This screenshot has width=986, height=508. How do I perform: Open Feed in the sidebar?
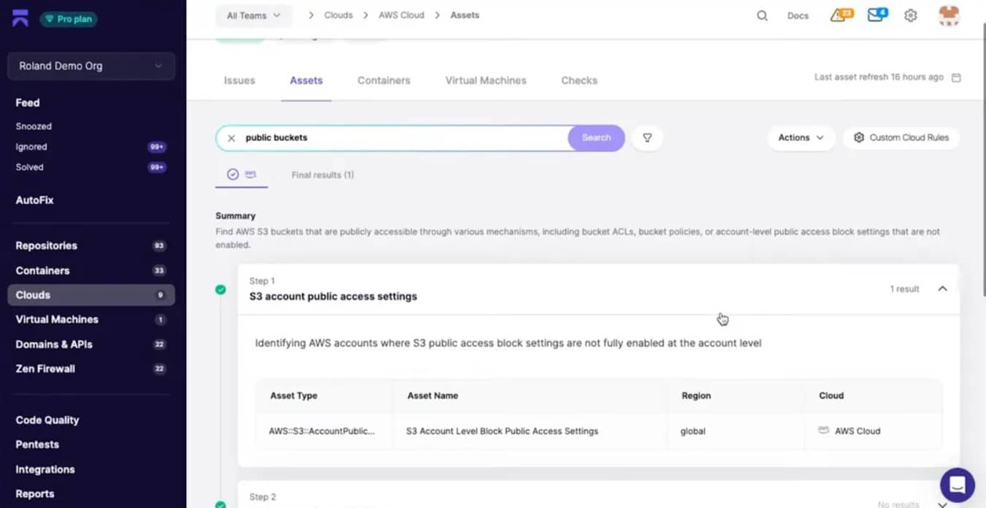(28, 103)
